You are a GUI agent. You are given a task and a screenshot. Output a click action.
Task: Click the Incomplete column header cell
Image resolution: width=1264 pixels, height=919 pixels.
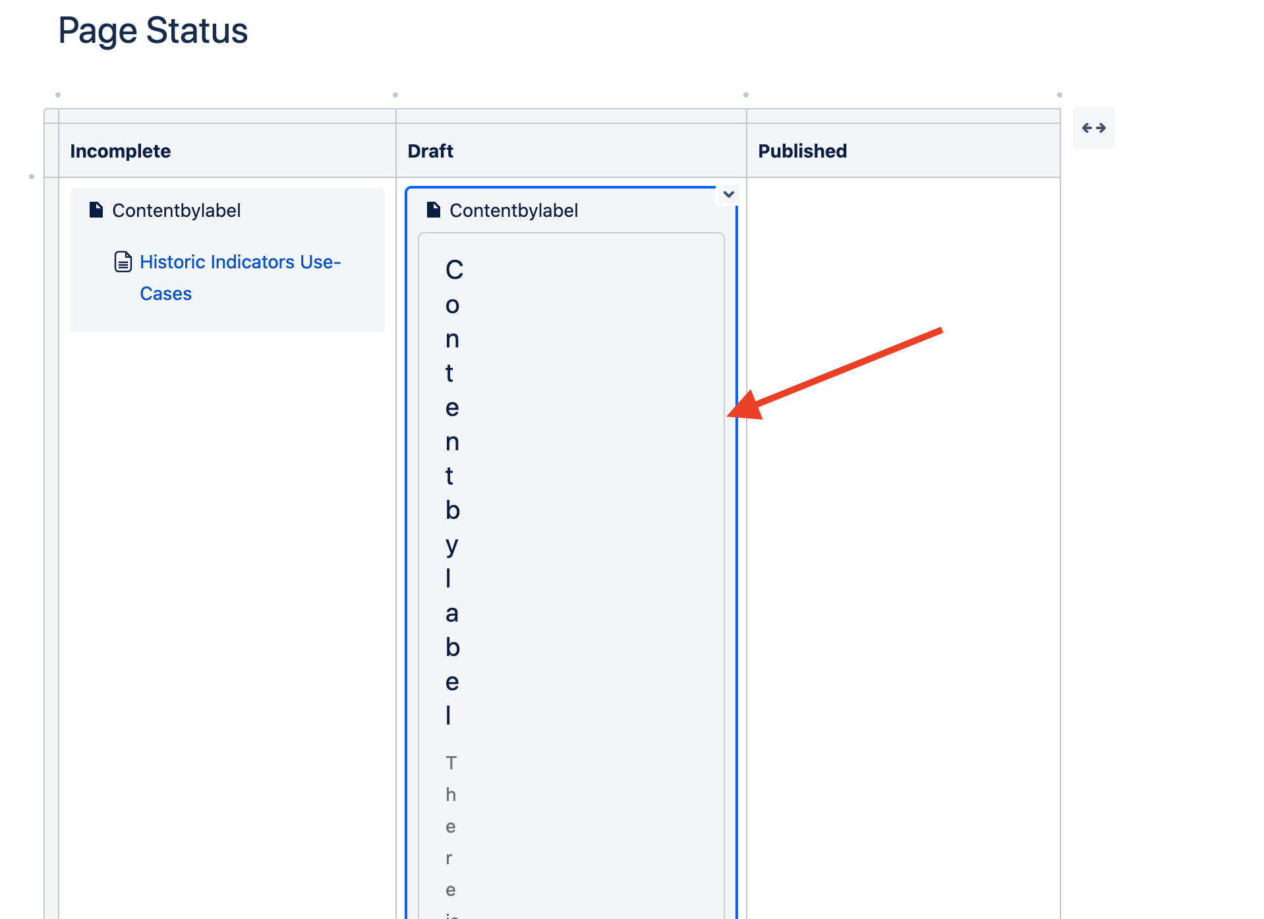(227, 151)
